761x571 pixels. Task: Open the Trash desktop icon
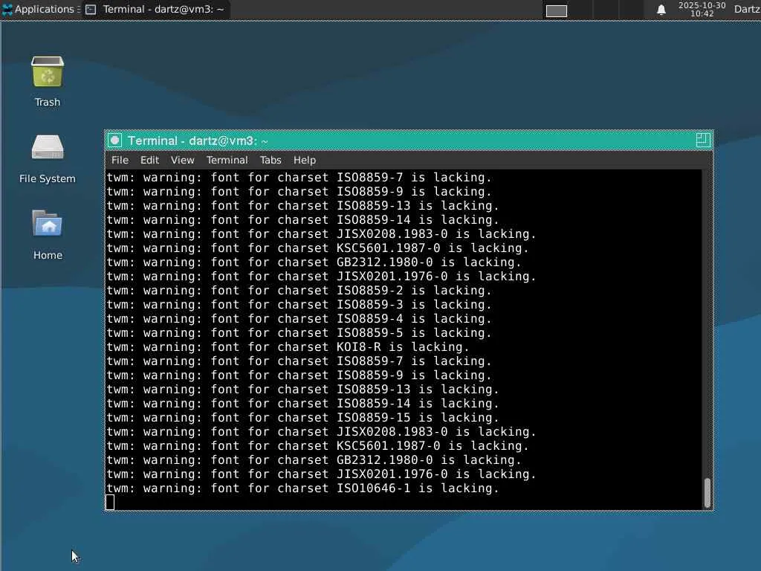(x=48, y=72)
